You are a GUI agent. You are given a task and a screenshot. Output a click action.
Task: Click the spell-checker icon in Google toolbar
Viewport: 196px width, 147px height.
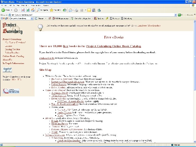(x=72, y=19)
